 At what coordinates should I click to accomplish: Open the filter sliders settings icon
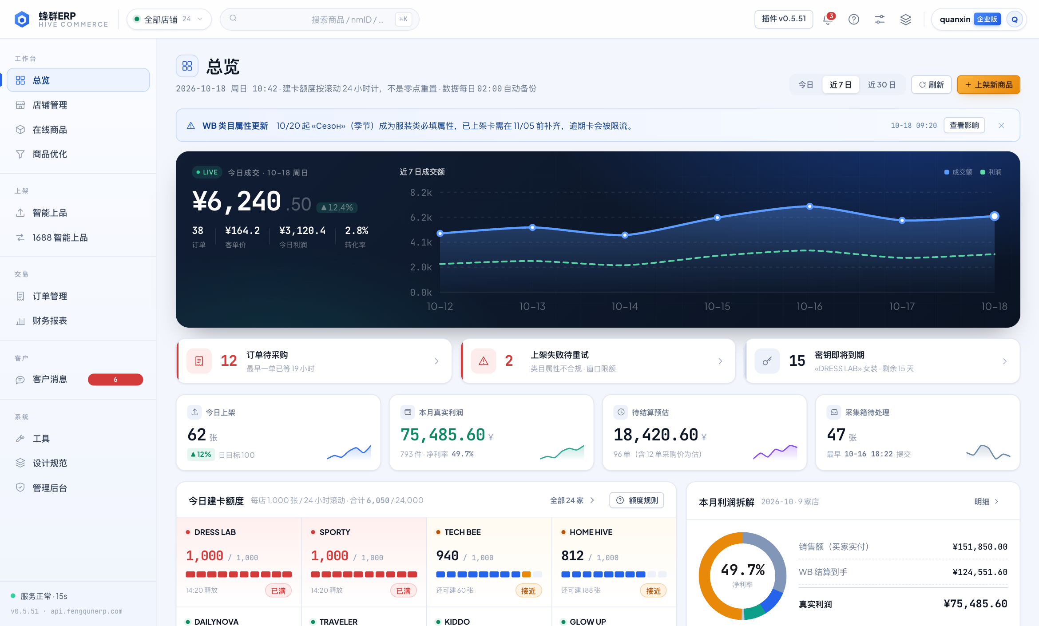pyautogui.click(x=880, y=20)
